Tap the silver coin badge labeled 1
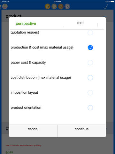The image size is (115, 154). [x=54, y=6]
